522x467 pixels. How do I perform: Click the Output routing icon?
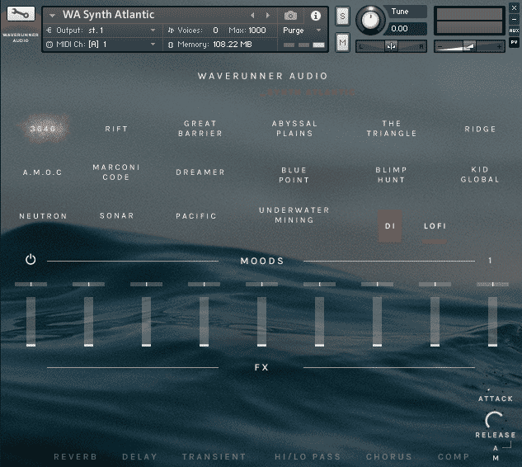[x=49, y=31]
